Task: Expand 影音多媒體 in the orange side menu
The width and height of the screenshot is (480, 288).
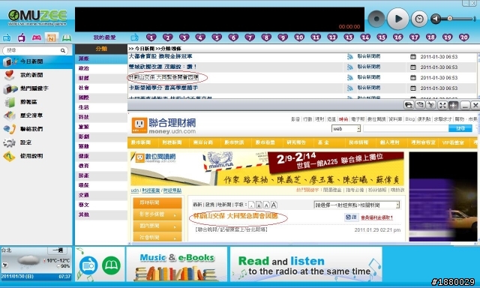Action: click(x=157, y=214)
